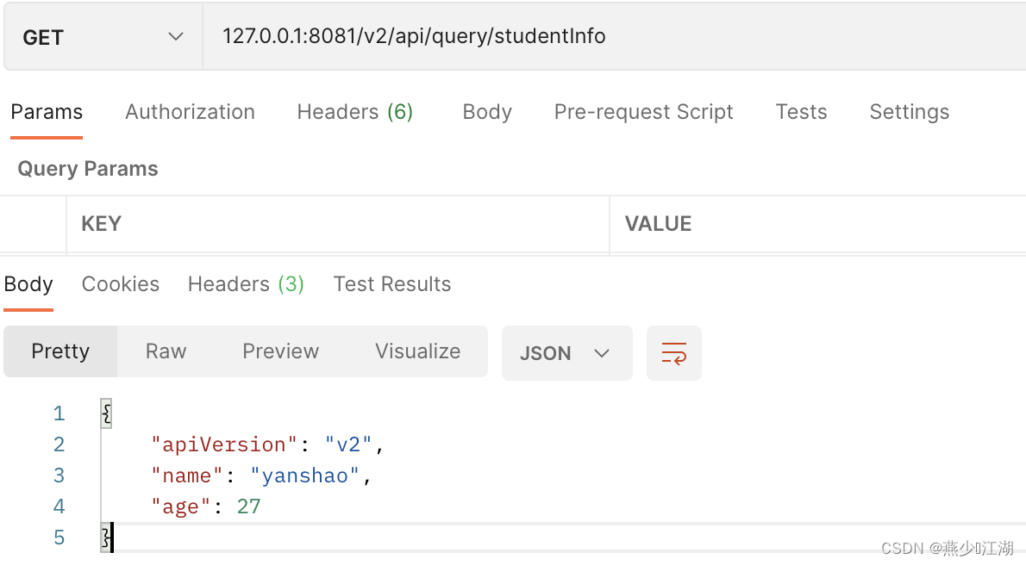Click the request URL field

pos(604,36)
